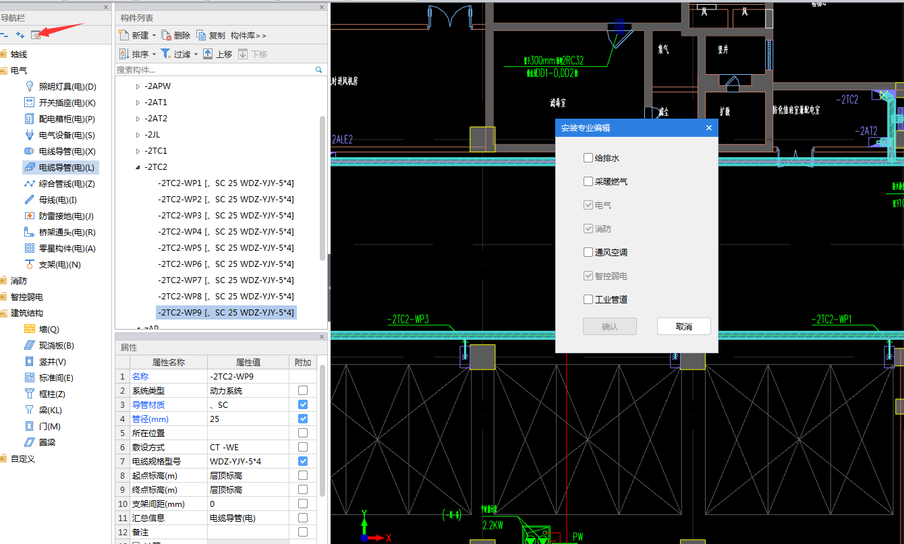The image size is (904, 544).
Task: Expand the -2AT1 node in component list
Action: pyautogui.click(x=138, y=102)
